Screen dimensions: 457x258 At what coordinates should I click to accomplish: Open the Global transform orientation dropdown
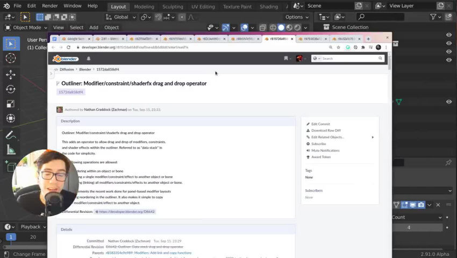click(120, 17)
